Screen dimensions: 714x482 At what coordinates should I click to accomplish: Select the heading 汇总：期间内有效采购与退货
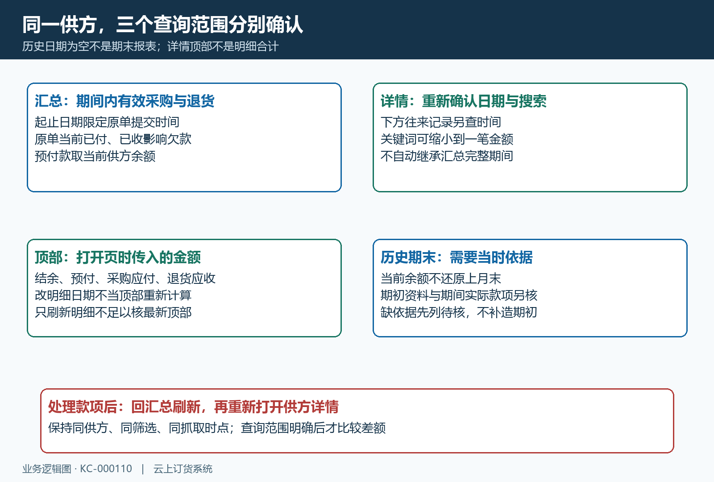pos(125,101)
